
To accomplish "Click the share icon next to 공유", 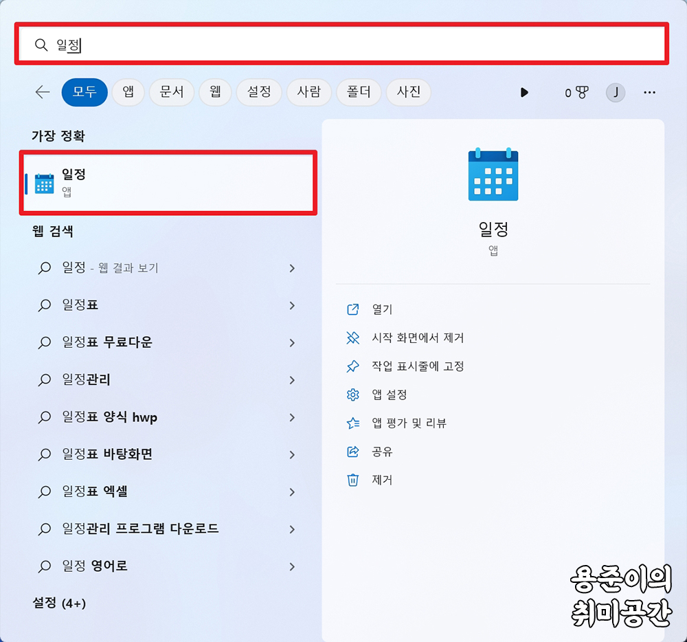I will (x=352, y=452).
